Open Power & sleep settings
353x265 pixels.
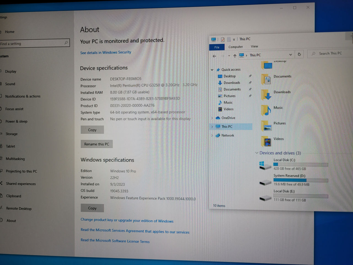point(16,121)
